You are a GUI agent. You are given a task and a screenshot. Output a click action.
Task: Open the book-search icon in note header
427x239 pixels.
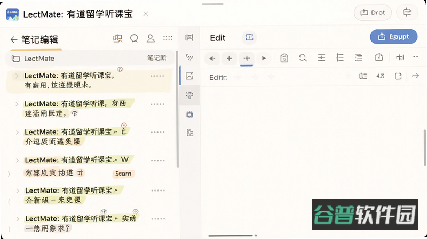click(117, 38)
